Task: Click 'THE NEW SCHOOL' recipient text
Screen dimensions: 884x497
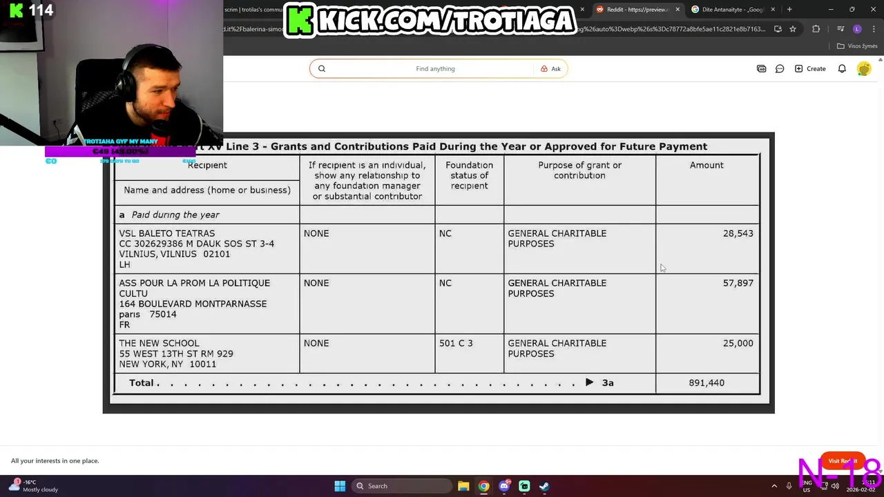Action: 159,343
